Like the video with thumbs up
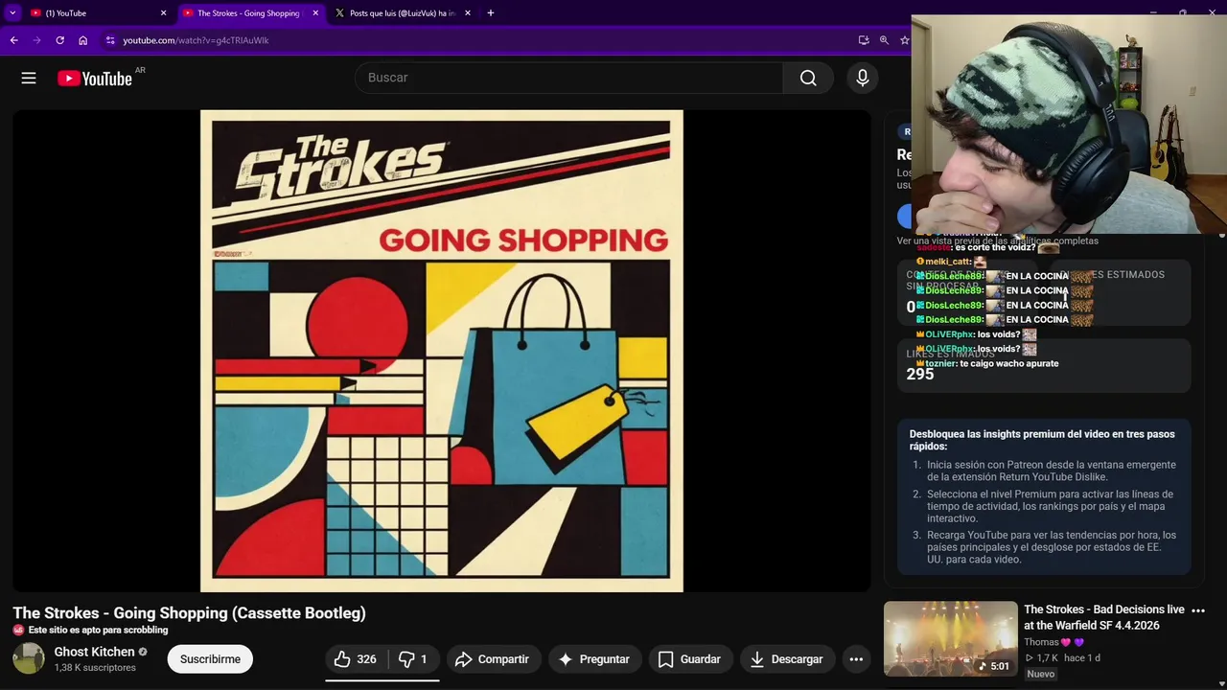The image size is (1227, 690). pos(356,659)
